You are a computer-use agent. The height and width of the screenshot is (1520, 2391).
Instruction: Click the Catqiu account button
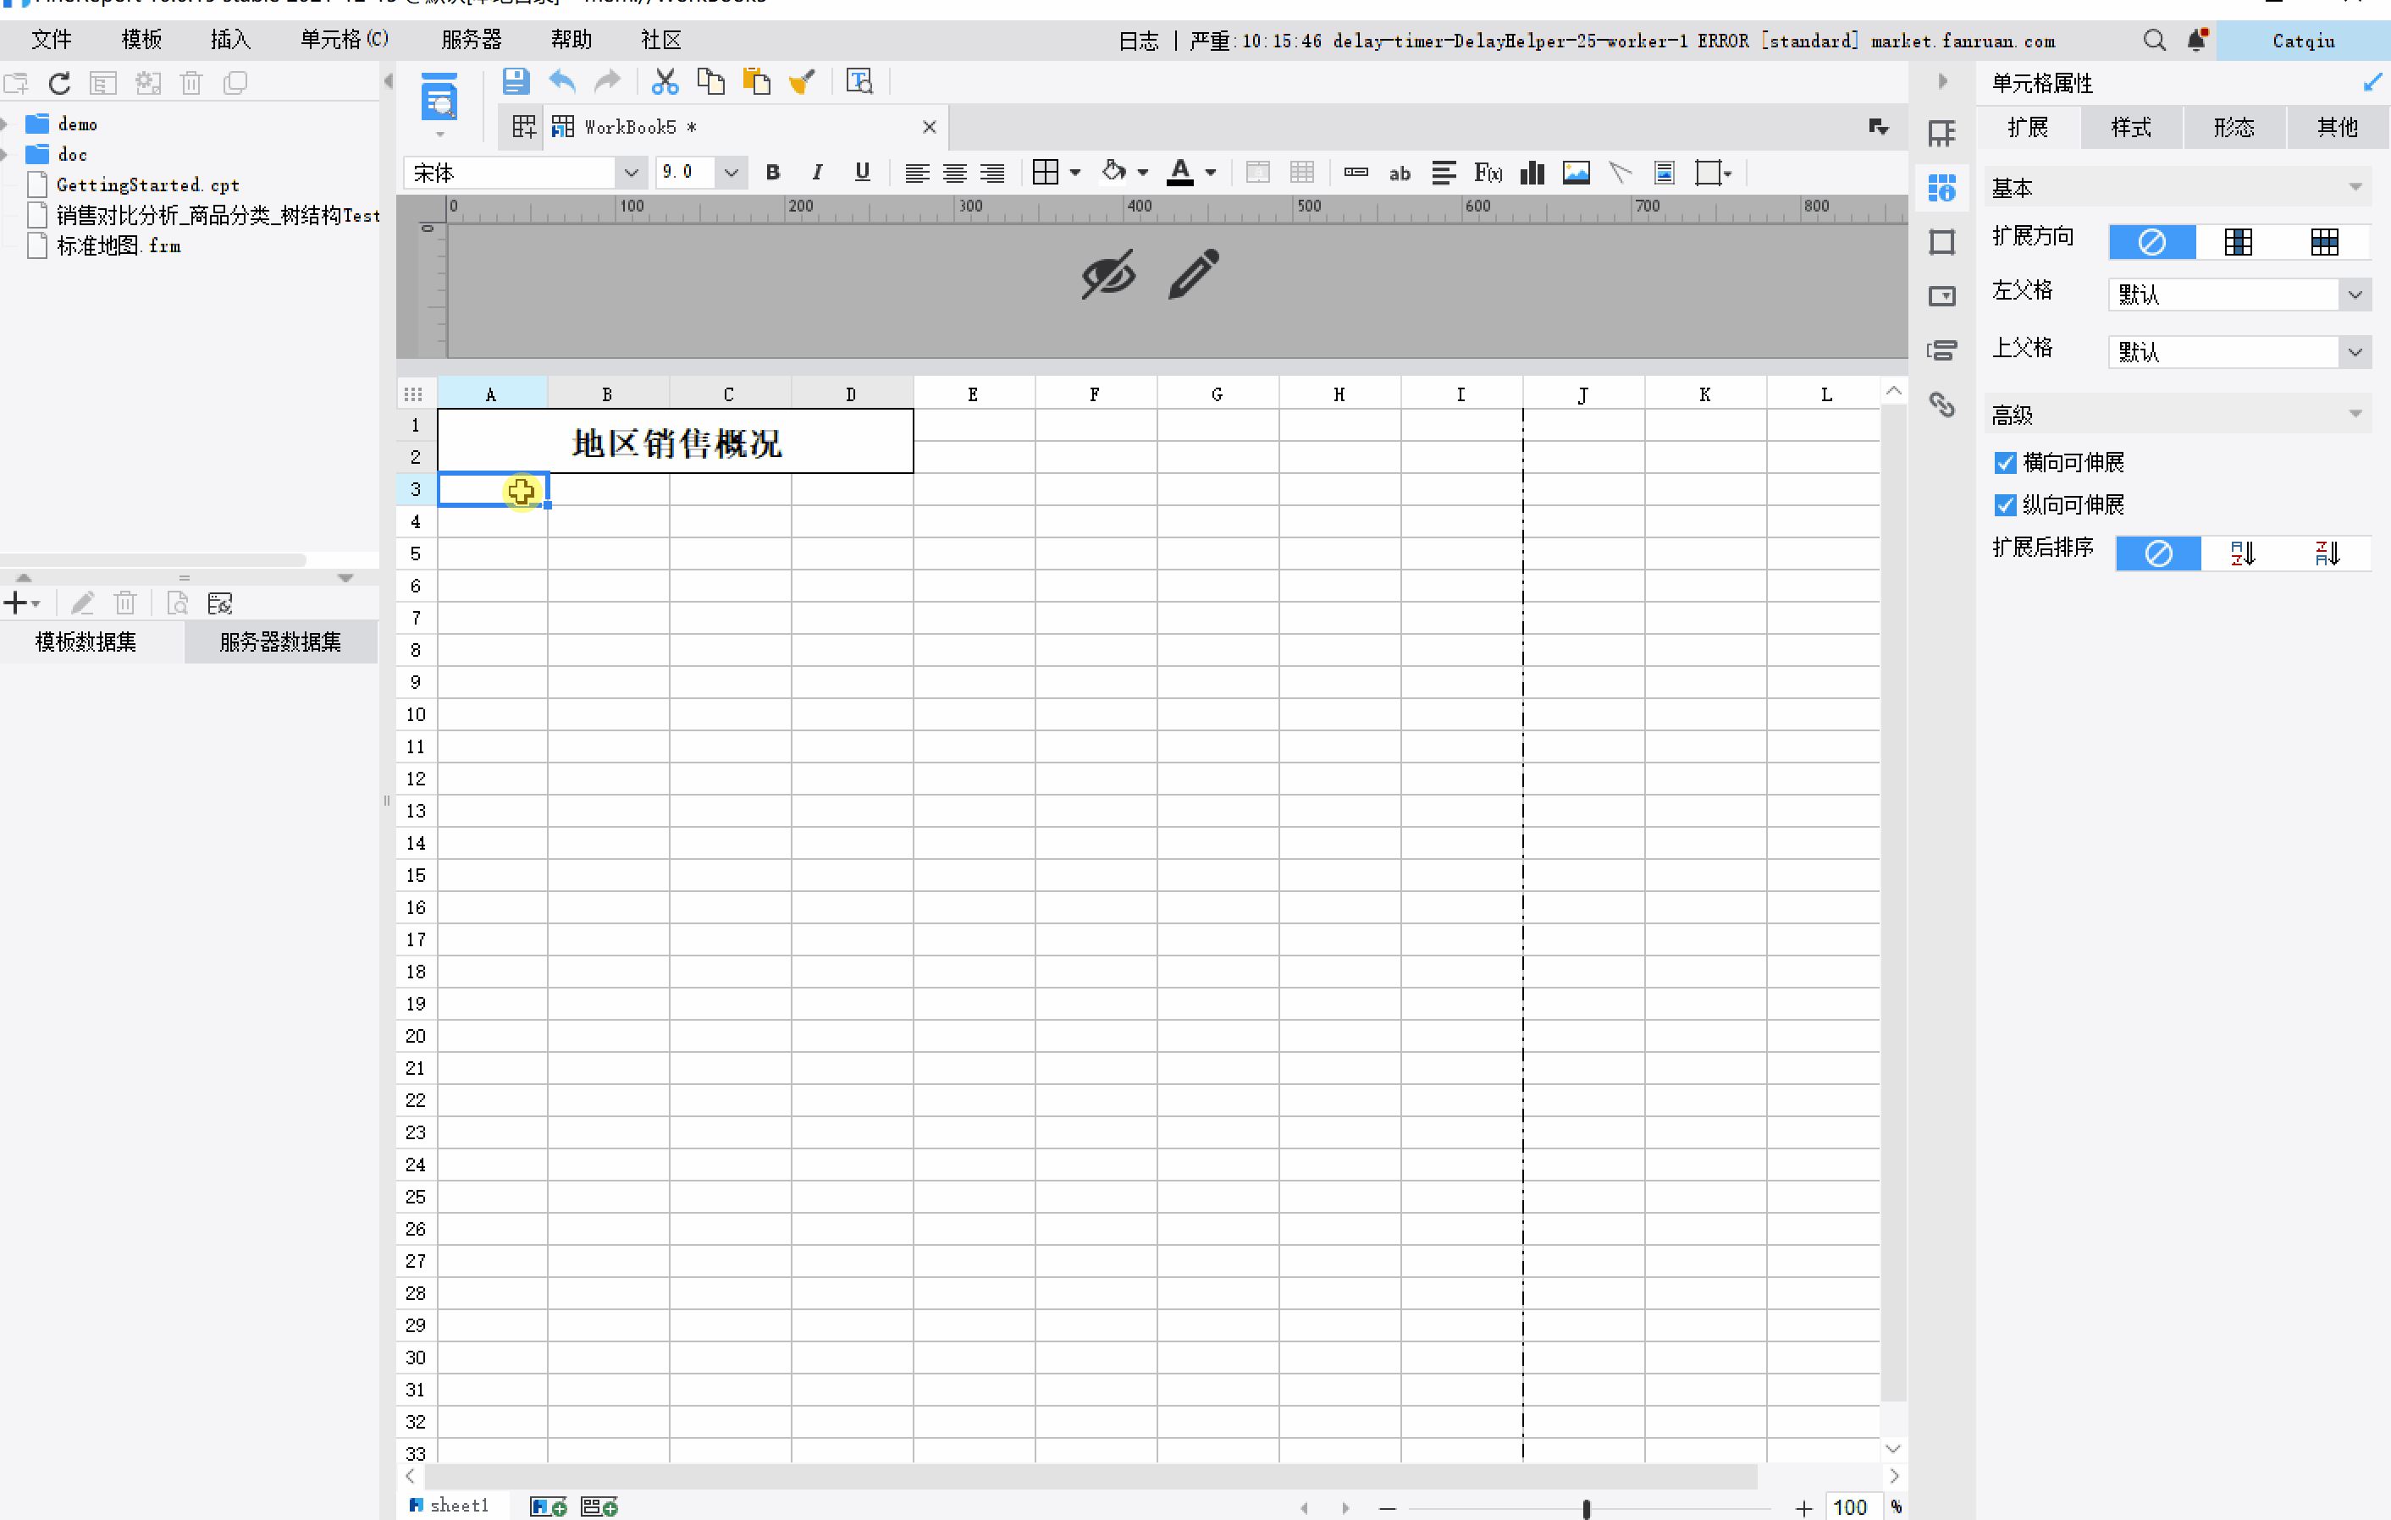(x=2303, y=41)
